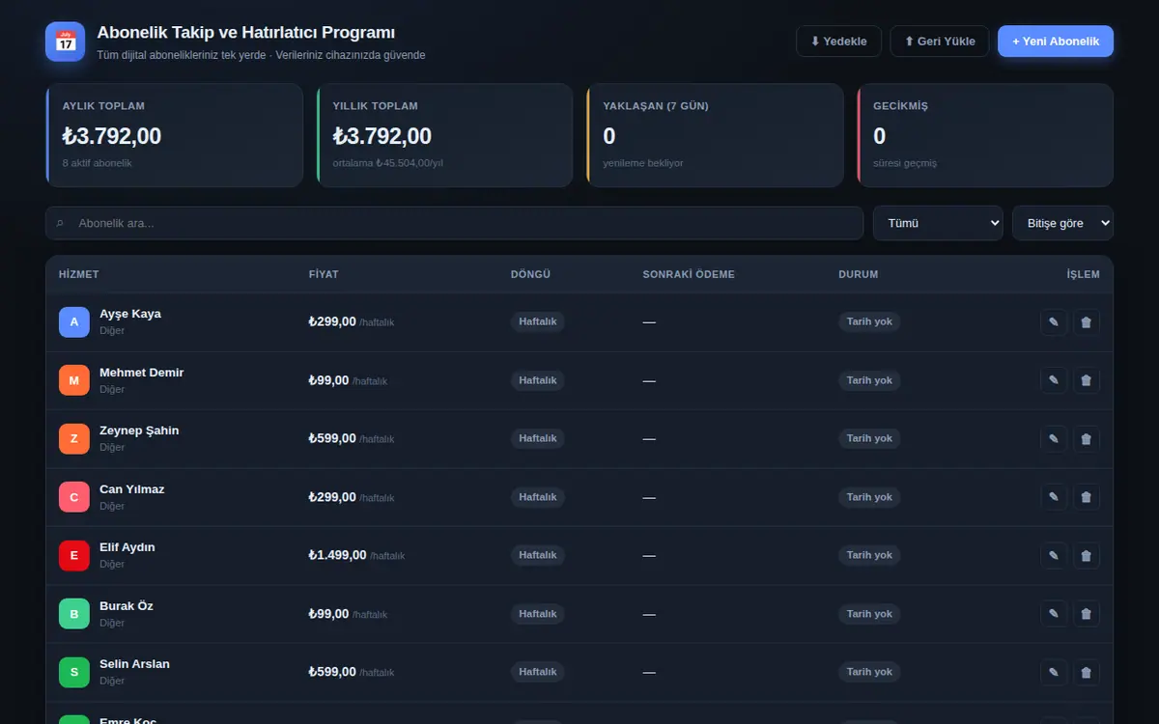Click the E avatar for Elif Aydın
Viewport: 1159px width, 724px height.
[x=74, y=555]
